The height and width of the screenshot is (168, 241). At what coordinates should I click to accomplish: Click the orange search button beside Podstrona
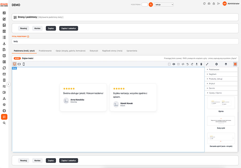151,5
